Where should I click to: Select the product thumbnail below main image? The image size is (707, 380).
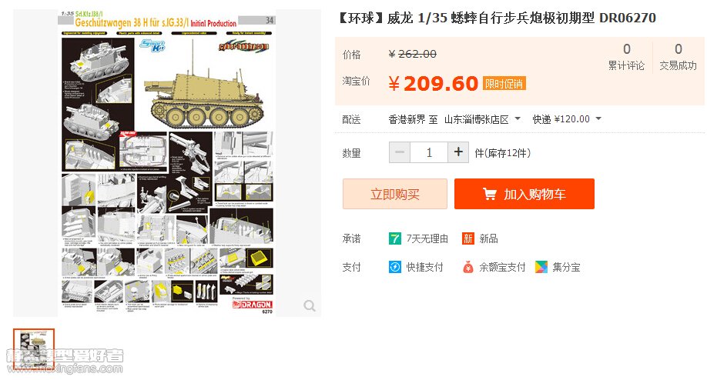pyautogui.click(x=34, y=349)
